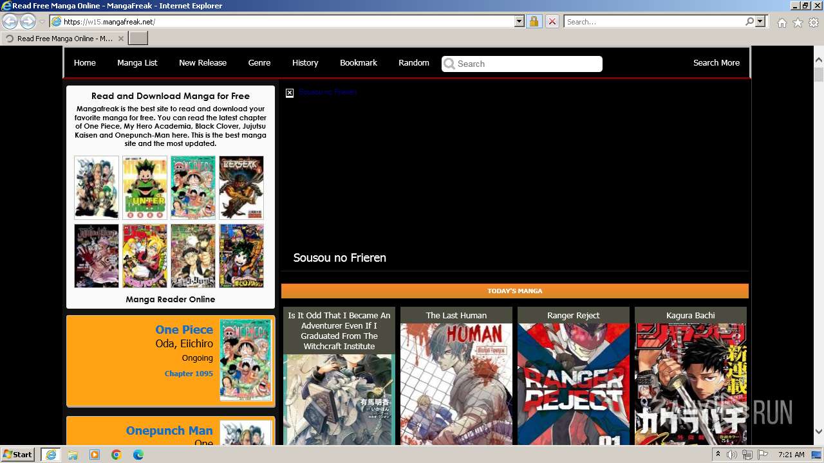Show hidden system tray icons arrow
This screenshot has width=824, height=463.
click(718, 455)
